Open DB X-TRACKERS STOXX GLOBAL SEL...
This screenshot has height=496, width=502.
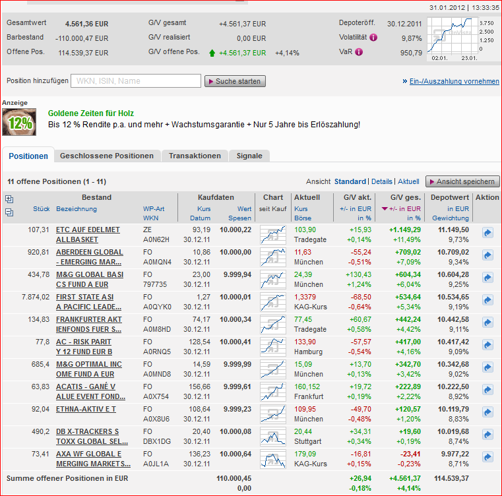(92, 437)
